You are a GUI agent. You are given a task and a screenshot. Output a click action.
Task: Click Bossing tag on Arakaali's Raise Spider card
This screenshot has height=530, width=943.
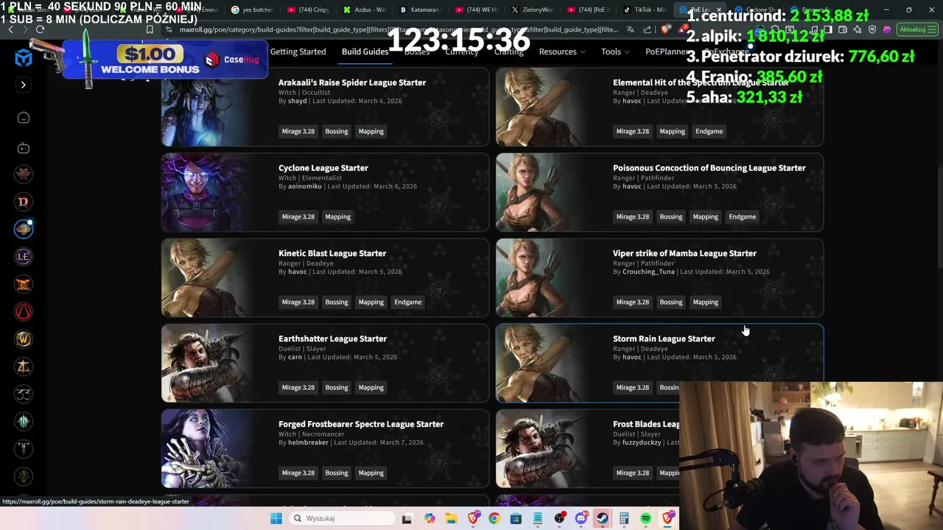(x=336, y=131)
